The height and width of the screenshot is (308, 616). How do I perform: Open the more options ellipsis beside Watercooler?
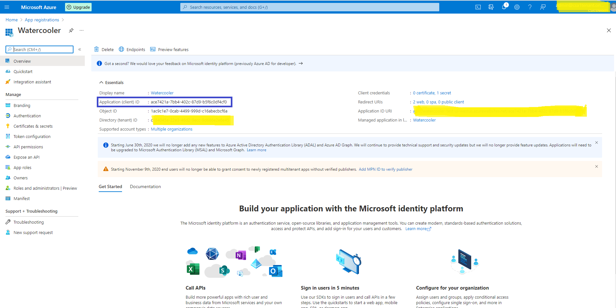click(x=82, y=30)
